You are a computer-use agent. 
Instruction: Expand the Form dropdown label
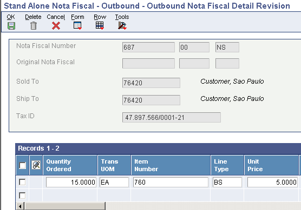point(77,17)
